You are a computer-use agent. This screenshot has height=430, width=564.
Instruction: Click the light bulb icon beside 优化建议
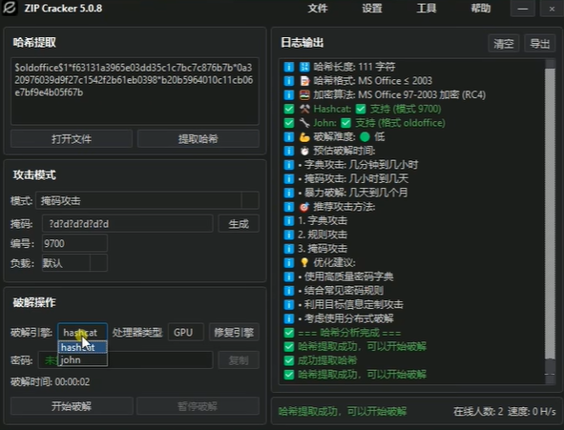tap(304, 262)
